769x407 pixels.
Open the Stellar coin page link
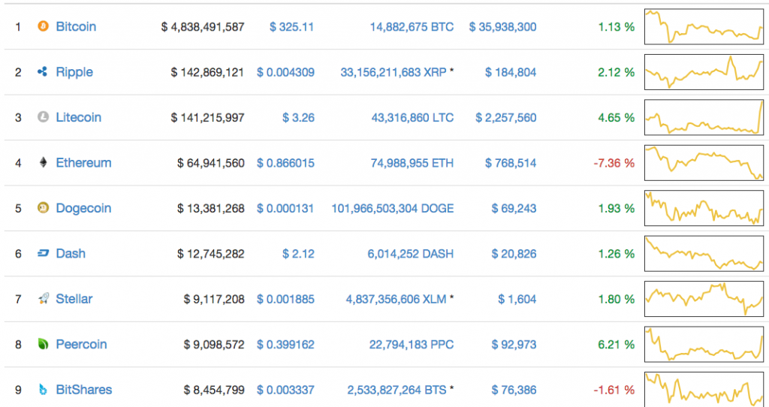click(x=74, y=299)
